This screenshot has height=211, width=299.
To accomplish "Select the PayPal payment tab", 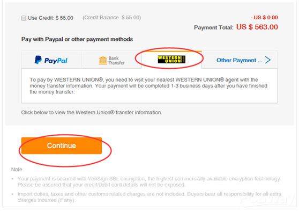I will 51,60.
